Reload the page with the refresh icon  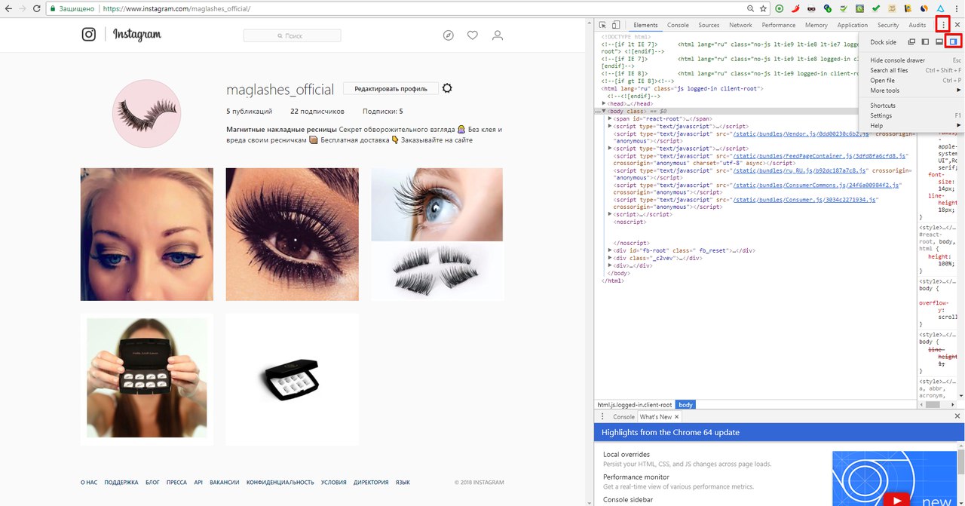point(36,8)
